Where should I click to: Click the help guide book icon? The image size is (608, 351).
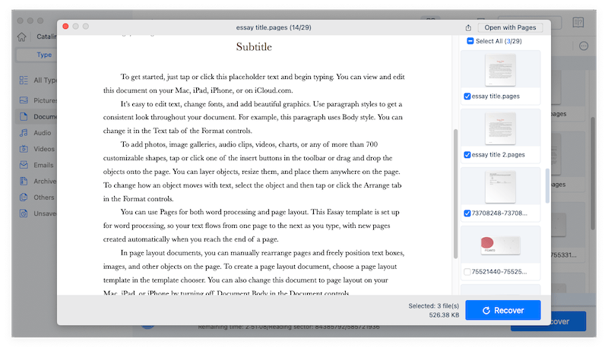(x=578, y=22)
